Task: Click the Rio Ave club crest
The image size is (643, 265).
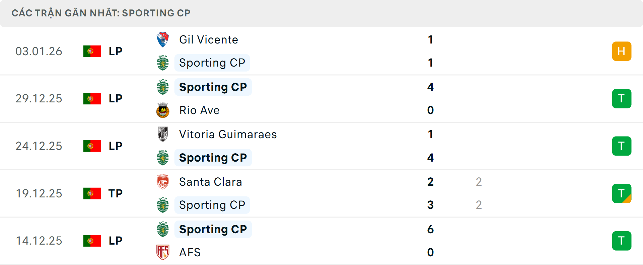Action: [x=163, y=110]
